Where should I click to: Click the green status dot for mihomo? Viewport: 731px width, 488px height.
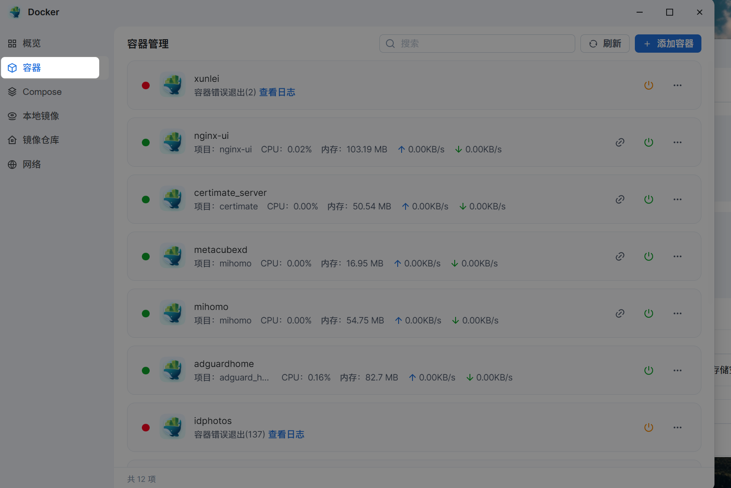tap(146, 313)
